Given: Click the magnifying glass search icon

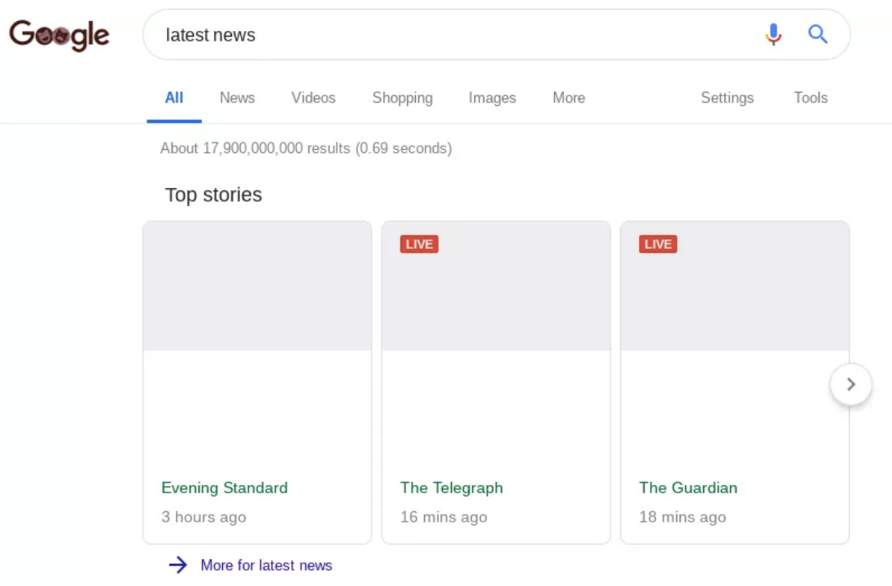Looking at the screenshot, I should tap(817, 34).
